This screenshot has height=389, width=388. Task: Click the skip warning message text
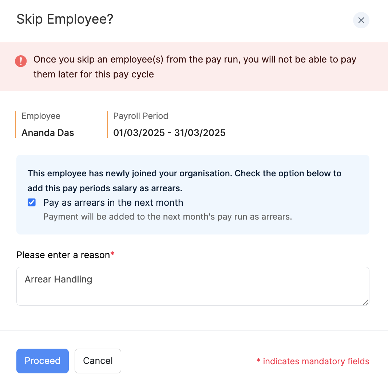(195, 67)
